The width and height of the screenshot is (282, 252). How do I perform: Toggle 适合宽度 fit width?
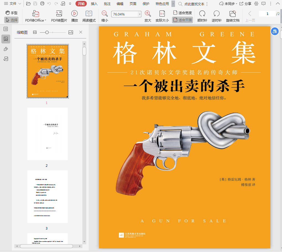(x=182, y=13)
